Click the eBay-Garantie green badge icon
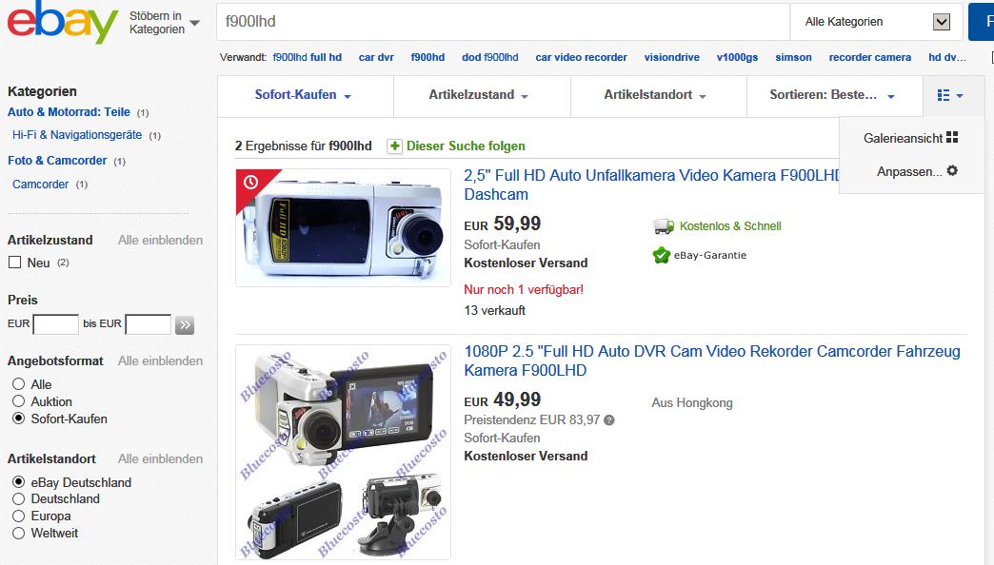 661,255
